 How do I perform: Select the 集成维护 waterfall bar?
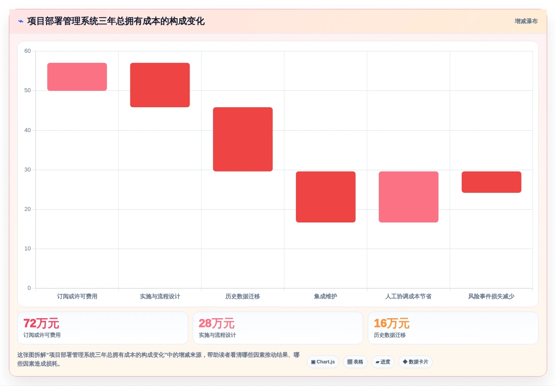pyautogui.click(x=326, y=197)
